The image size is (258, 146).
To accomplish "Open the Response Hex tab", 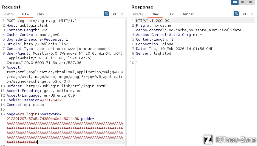I will click(170, 14).
